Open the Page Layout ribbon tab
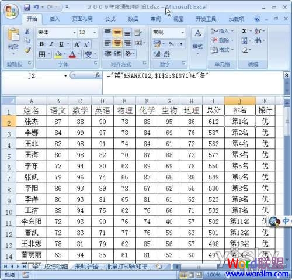The height and width of the screenshot is (280, 292). click(x=82, y=19)
